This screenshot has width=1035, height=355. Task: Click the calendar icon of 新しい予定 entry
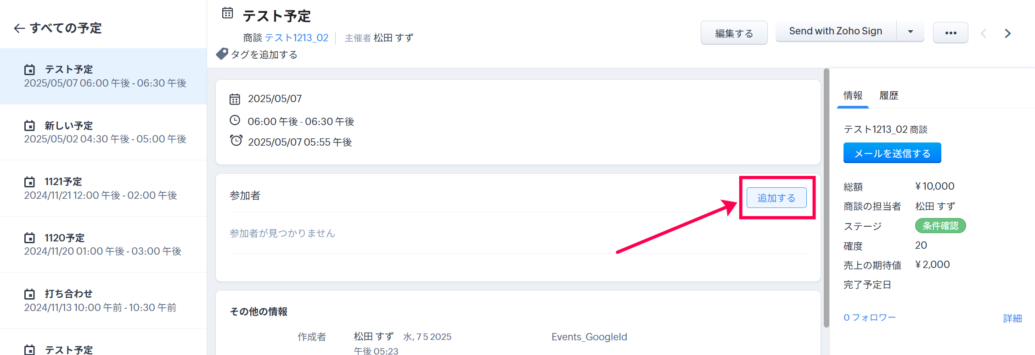click(29, 126)
